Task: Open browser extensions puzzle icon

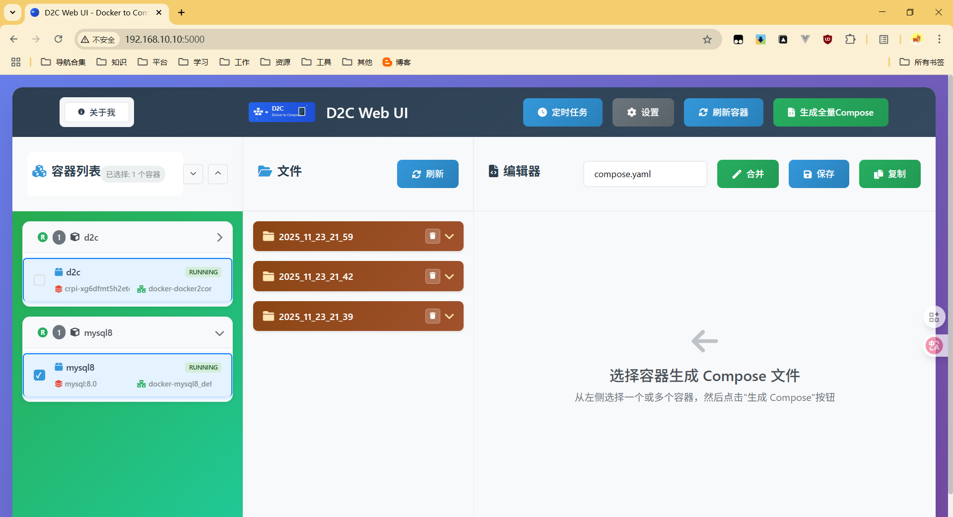Action: [x=850, y=40]
